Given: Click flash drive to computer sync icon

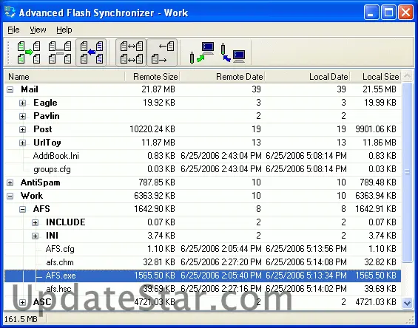Looking at the screenshot, I should point(202,52).
